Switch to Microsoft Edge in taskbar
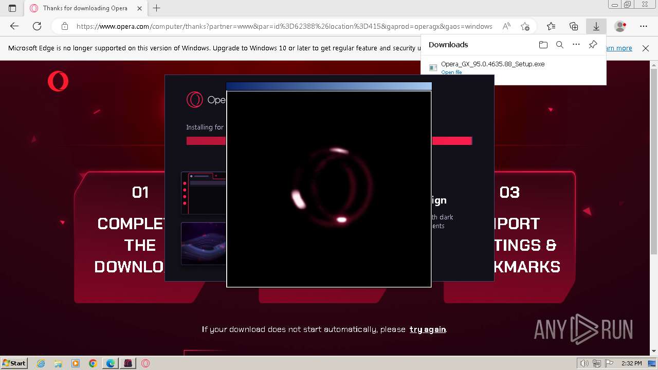 (x=111, y=363)
